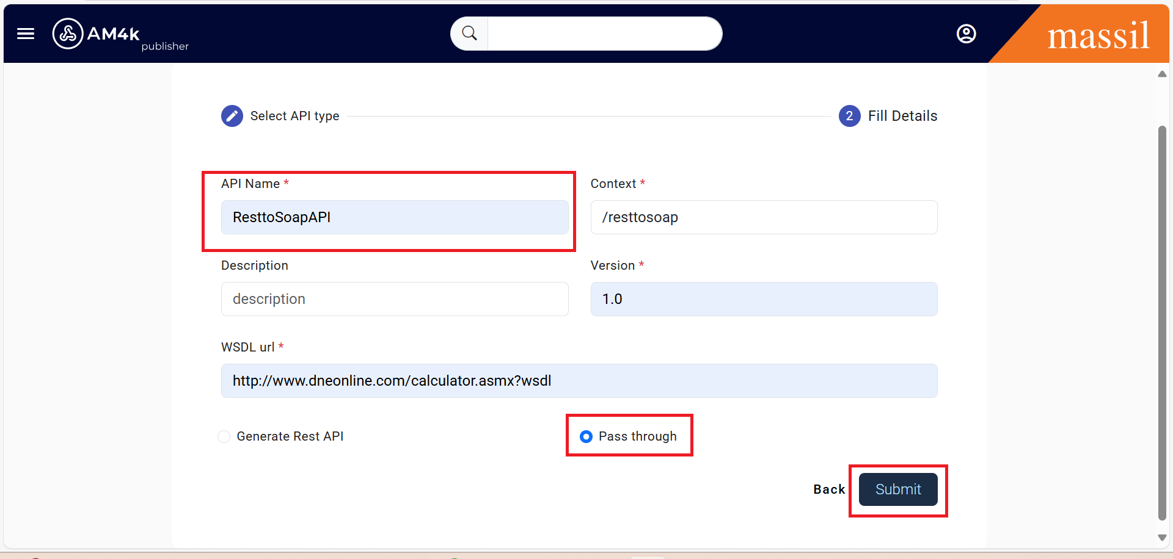Image resolution: width=1173 pixels, height=559 pixels.
Task: Focus the API Name input field
Action: pos(395,217)
